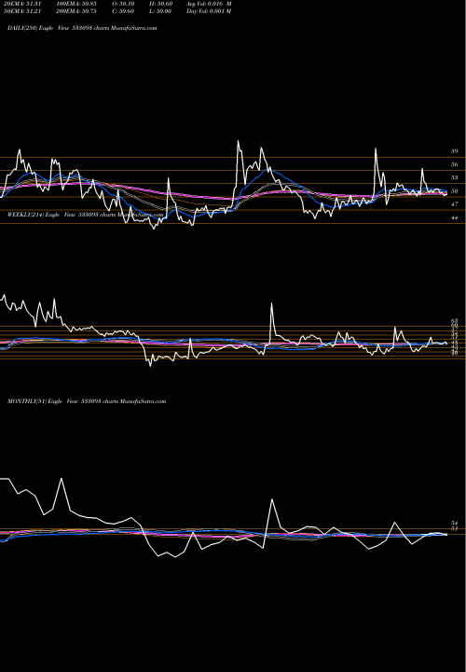Click the WEEKLY(214) Eagle View chart title

[x=86, y=215]
